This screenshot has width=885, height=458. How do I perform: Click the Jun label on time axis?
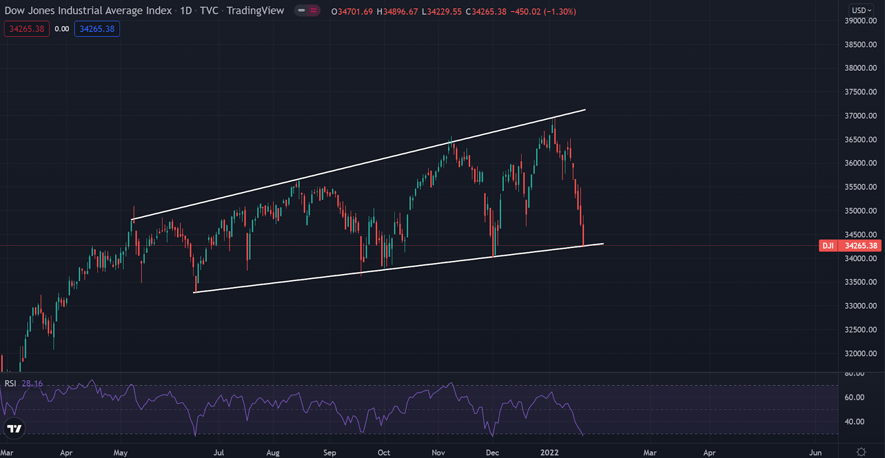(815, 452)
